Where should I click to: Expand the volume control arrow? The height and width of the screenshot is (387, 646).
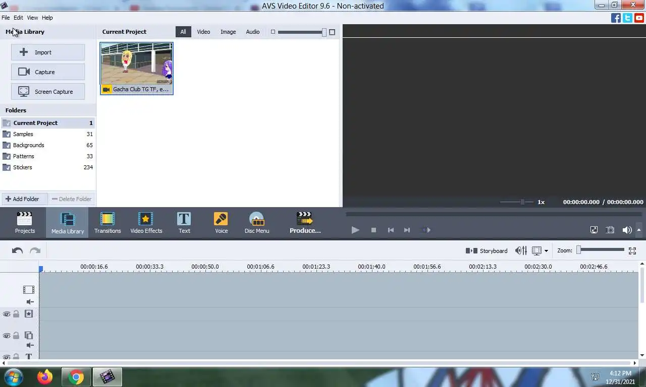639,230
